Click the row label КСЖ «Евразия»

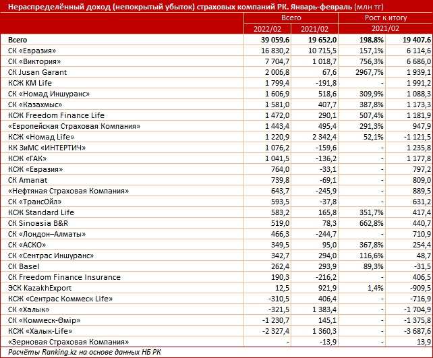coord(35,169)
